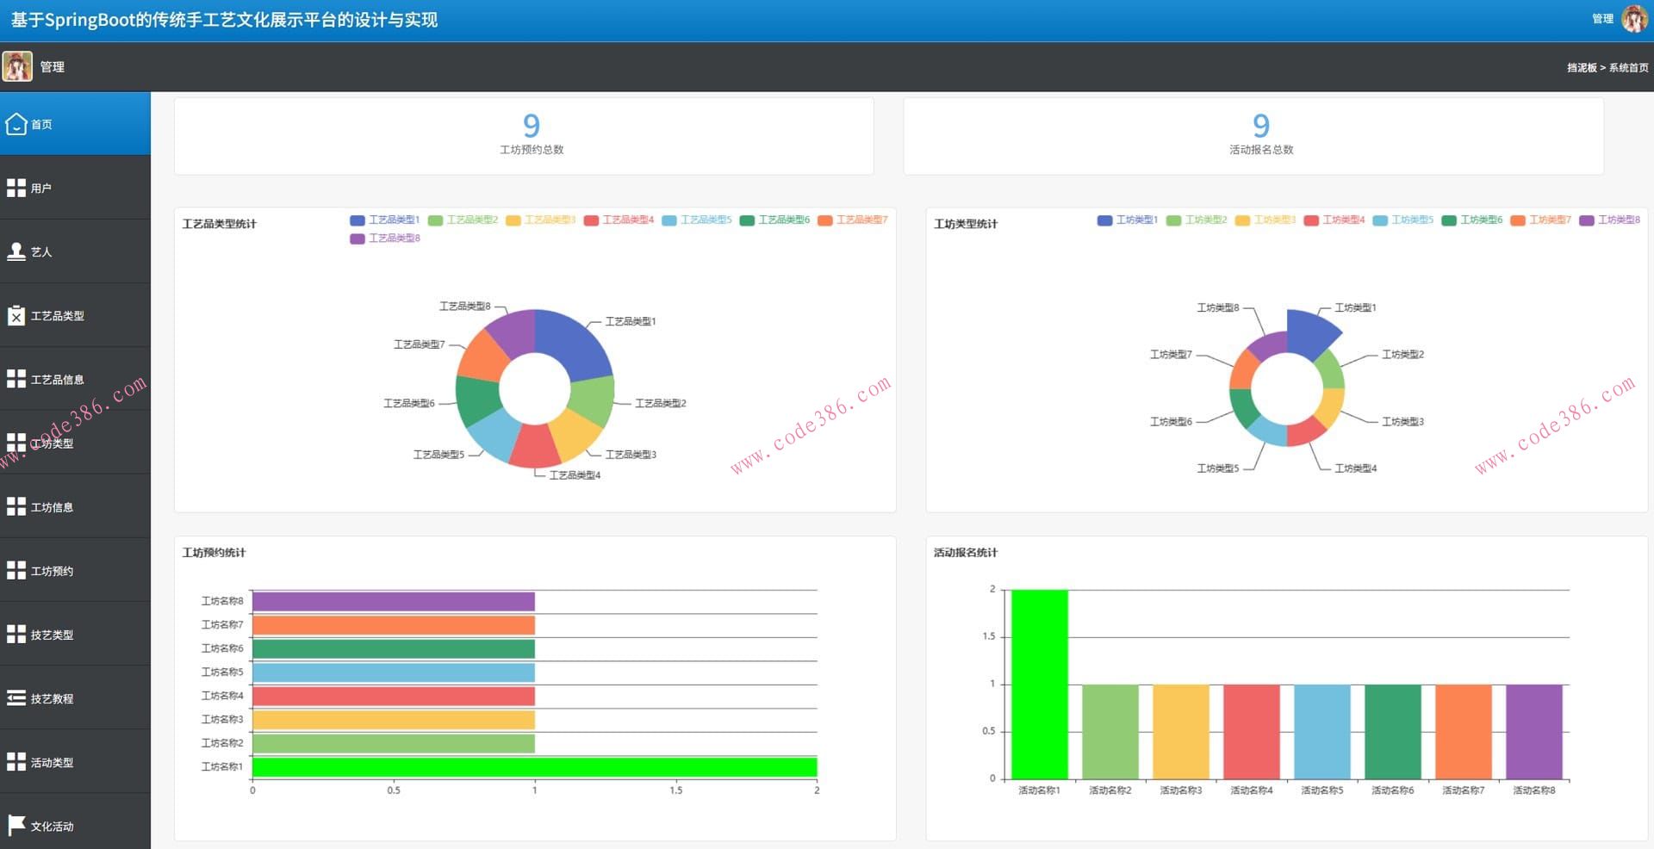This screenshot has height=849, width=1654.
Task: Go to 工坊类型 in the sidebar
Action: [x=75, y=443]
